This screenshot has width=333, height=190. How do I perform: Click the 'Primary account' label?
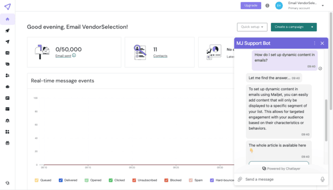[299, 8]
